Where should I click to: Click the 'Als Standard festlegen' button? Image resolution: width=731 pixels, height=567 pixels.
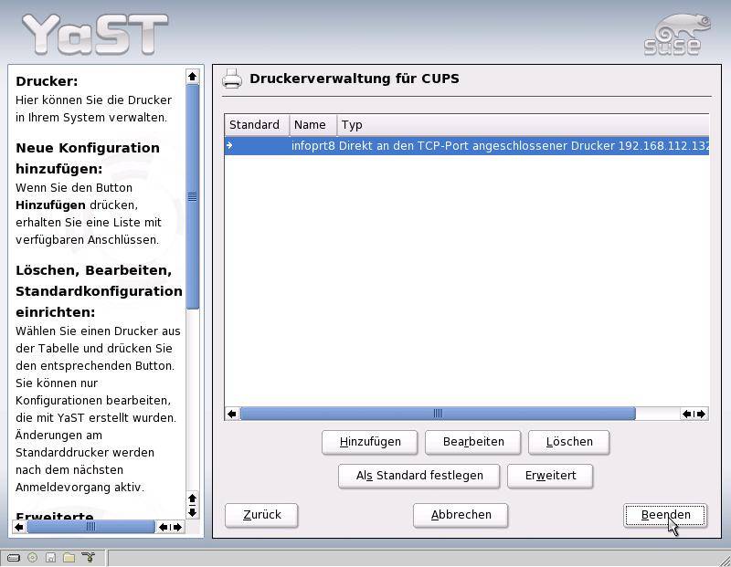tap(419, 476)
